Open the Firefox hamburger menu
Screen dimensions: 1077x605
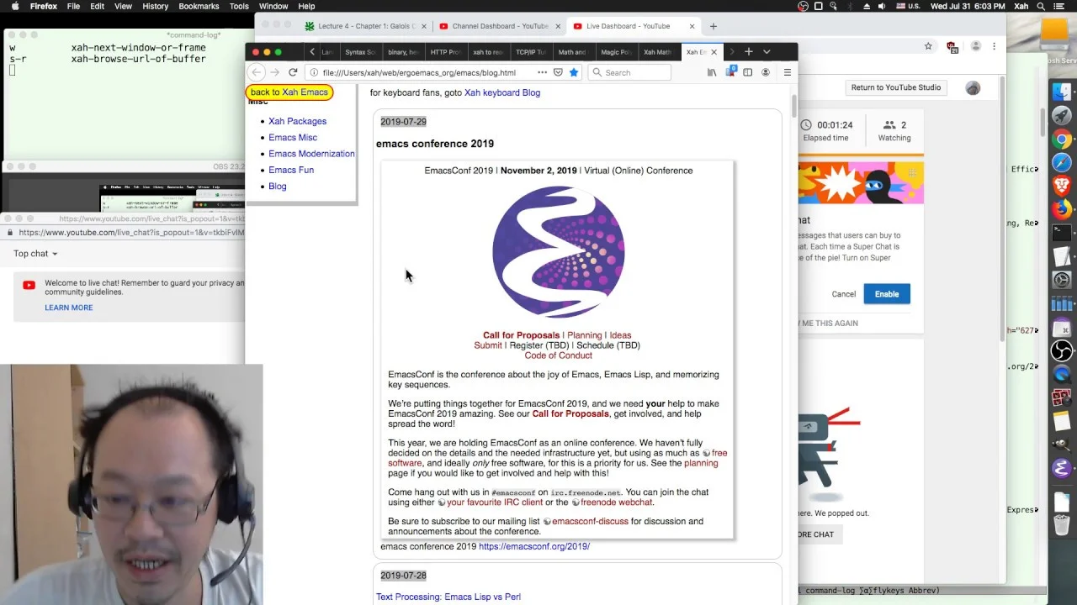(787, 72)
